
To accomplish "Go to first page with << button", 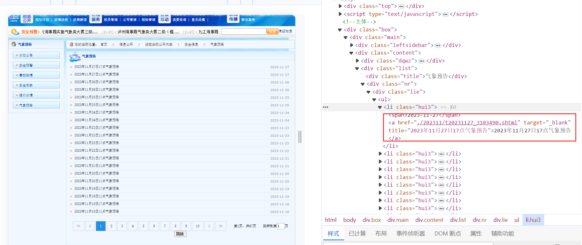I will [78, 226].
